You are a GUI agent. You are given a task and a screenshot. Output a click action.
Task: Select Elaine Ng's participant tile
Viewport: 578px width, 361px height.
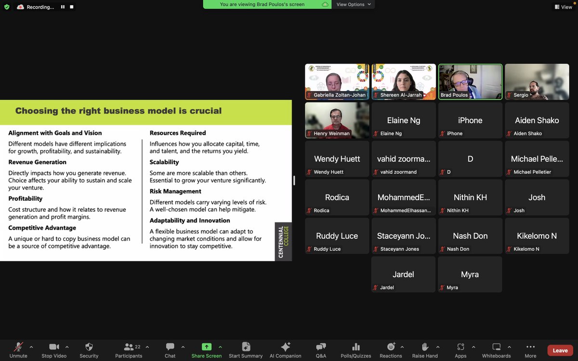coord(404,120)
